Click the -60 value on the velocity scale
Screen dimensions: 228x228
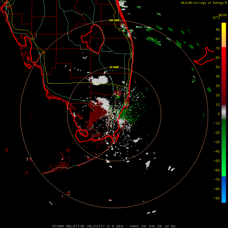pyautogui.click(x=217, y=170)
